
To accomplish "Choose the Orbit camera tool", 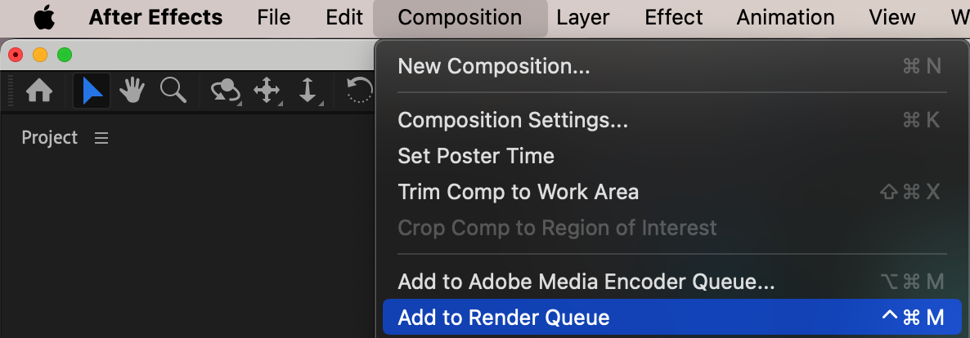I will (x=225, y=91).
